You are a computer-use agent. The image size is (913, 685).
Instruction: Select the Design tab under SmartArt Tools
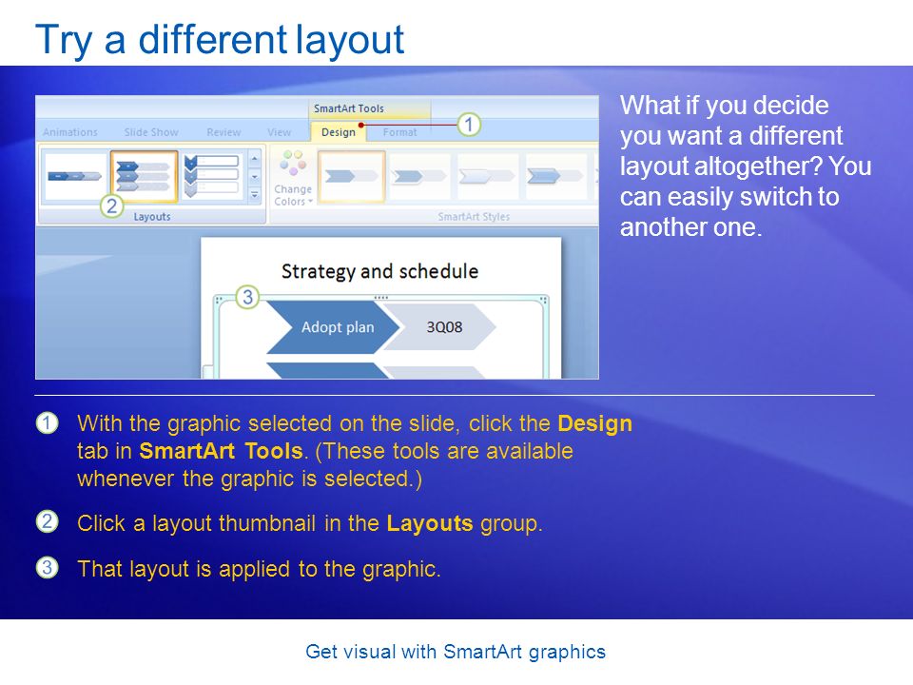point(339,132)
